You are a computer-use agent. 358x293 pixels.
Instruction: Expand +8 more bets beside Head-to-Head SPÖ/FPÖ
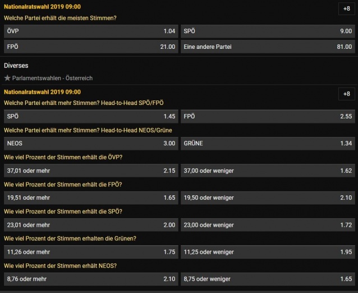pyautogui.click(x=347, y=94)
